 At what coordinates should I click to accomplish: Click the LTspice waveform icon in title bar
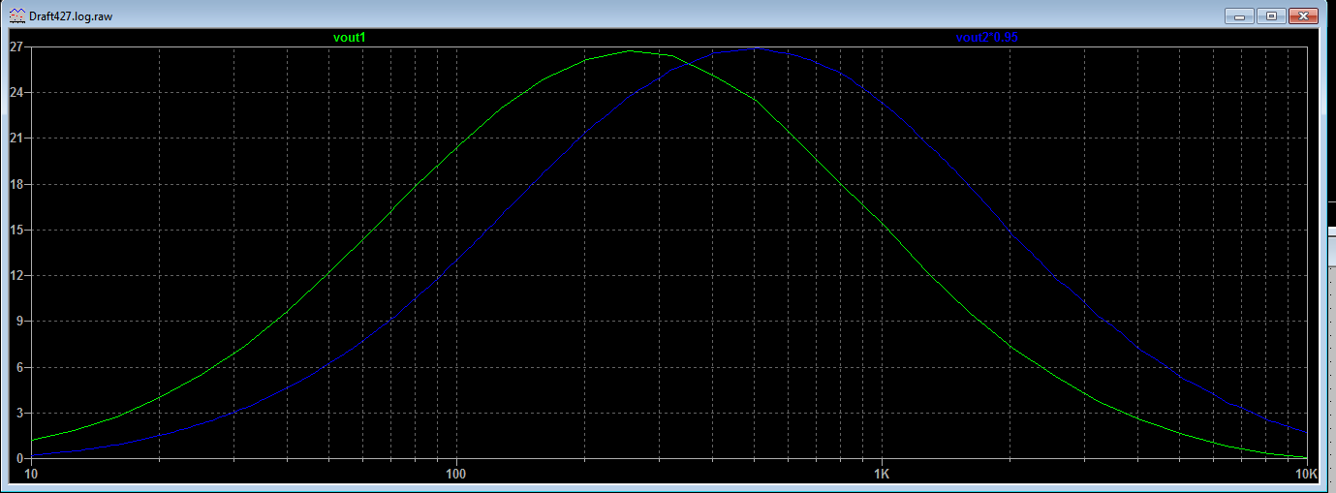click(16, 15)
